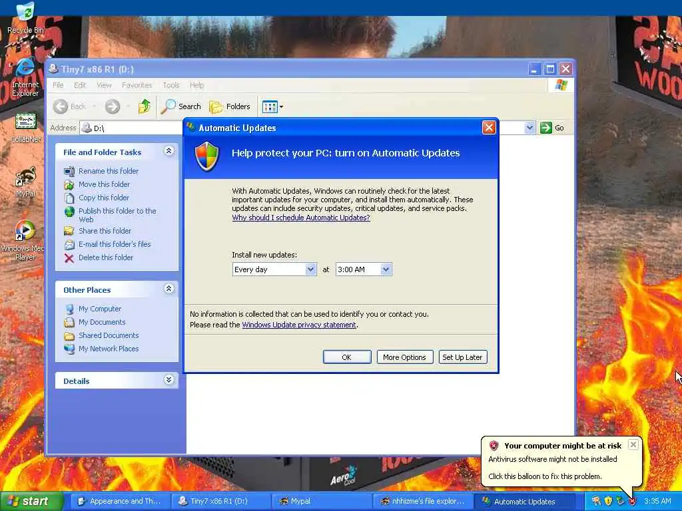Click Delete this folder
This screenshot has width=682, height=511.
tap(106, 257)
